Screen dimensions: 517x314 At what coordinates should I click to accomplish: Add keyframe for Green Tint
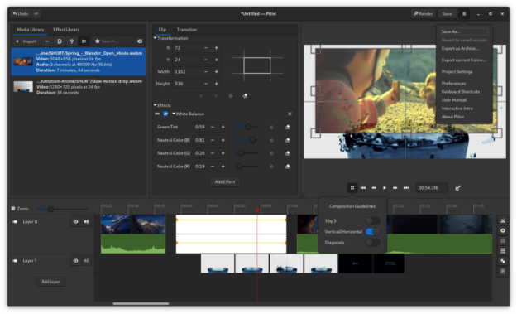click(271, 127)
